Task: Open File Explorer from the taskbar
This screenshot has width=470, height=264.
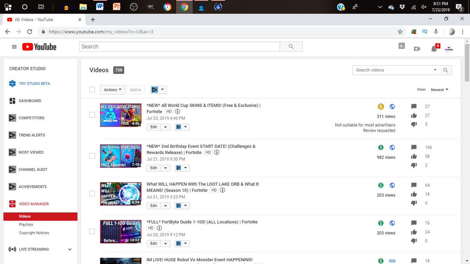Action: [83, 7]
